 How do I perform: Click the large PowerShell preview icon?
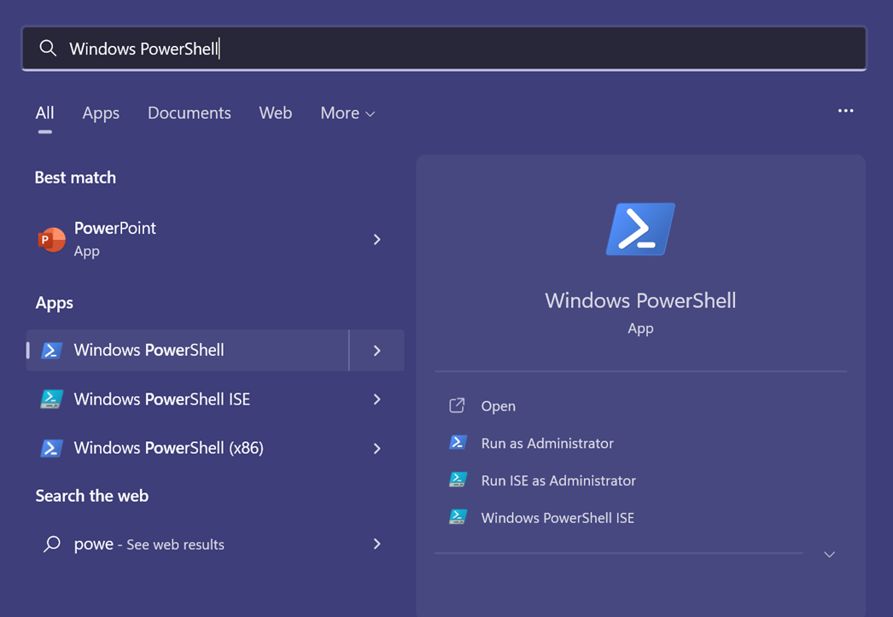[x=639, y=229]
